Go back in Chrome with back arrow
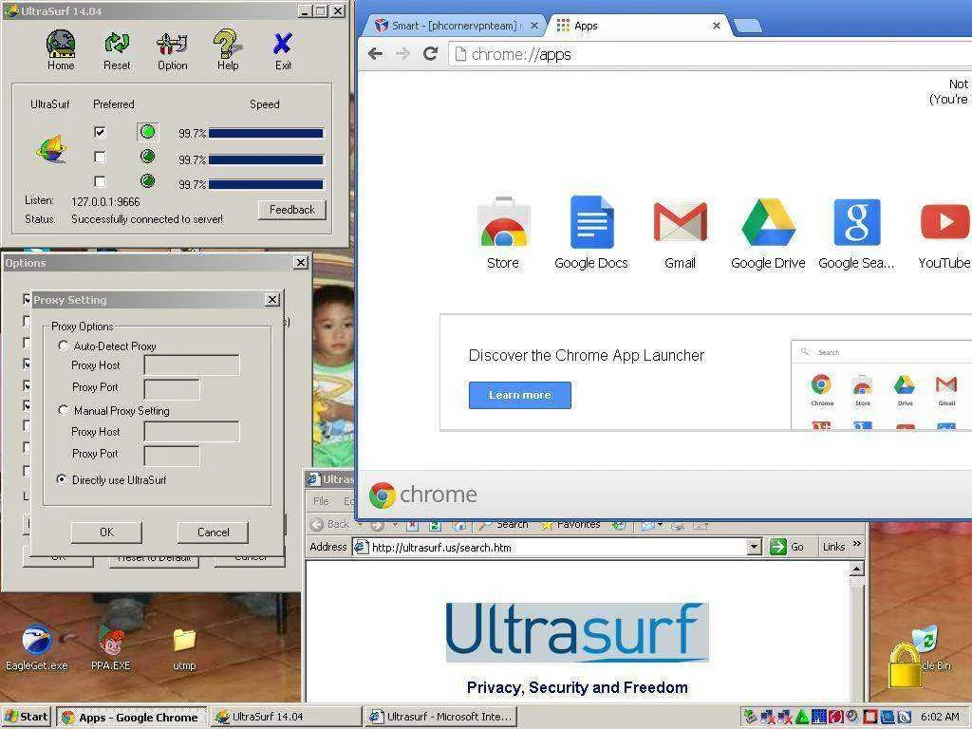Viewport: 972px width, 729px height. click(375, 54)
